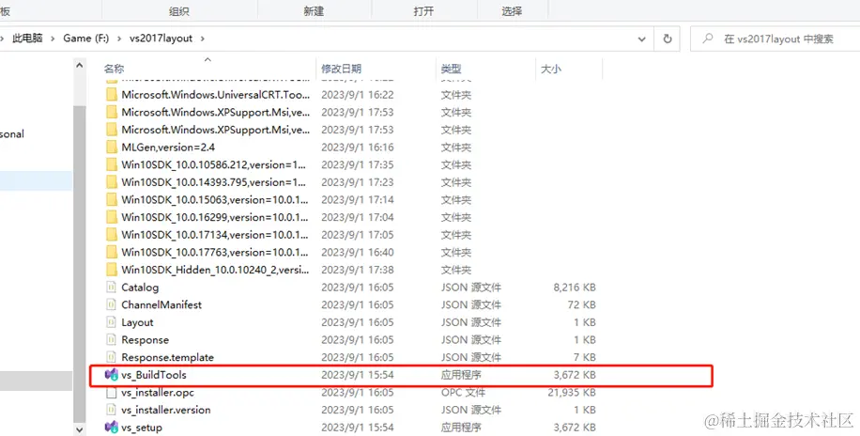Sort files by 修改日期 column header

tap(341, 69)
